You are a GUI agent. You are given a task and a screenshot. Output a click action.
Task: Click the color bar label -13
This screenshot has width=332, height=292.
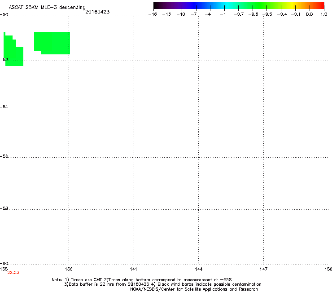166,14
